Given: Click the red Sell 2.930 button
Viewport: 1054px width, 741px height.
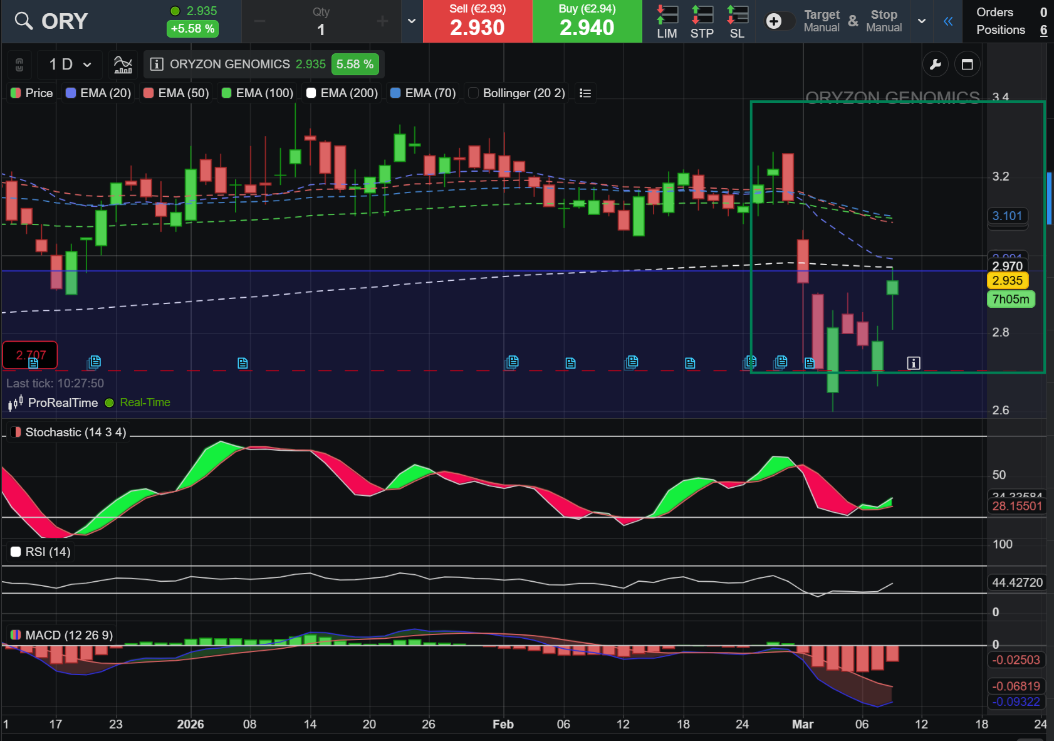Looking at the screenshot, I should (x=477, y=21).
